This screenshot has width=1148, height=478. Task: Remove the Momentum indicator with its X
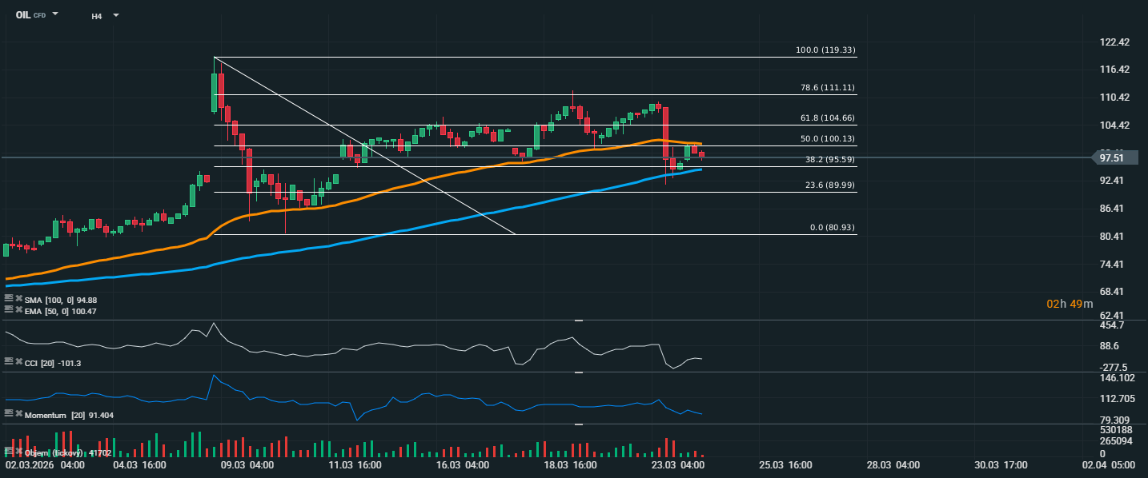click(18, 414)
